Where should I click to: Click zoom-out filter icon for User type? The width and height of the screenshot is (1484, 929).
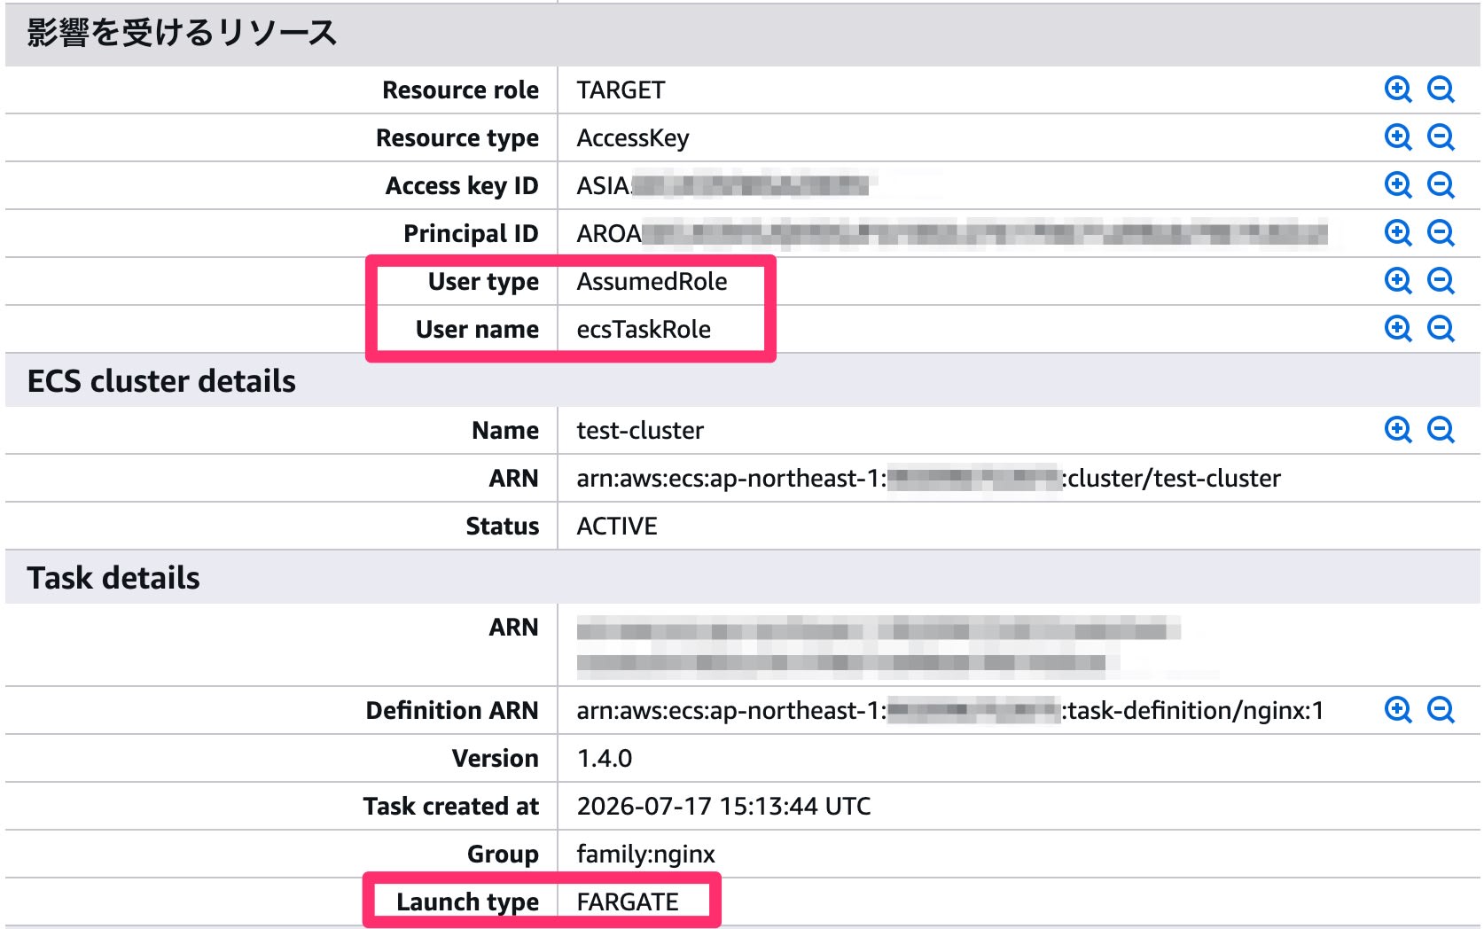[x=1441, y=281]
